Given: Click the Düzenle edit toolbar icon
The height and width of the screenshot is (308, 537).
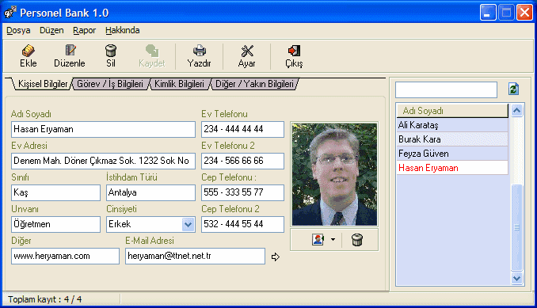Looking at the screenshot, I should (x=70, y=51).
